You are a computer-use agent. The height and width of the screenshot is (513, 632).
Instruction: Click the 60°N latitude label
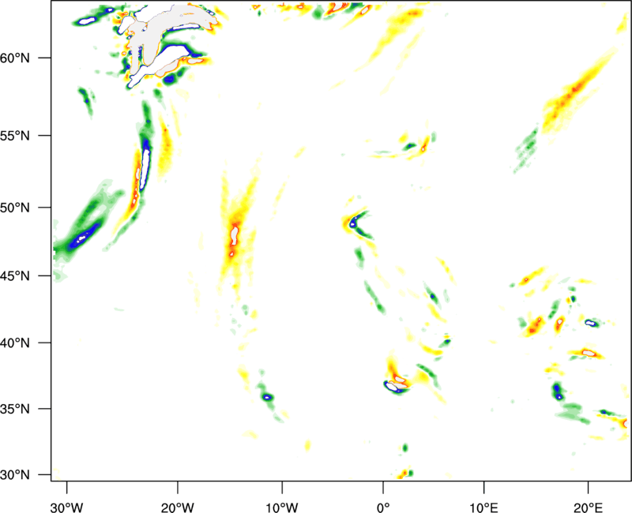pyautogui.click(x=15, y=58)
